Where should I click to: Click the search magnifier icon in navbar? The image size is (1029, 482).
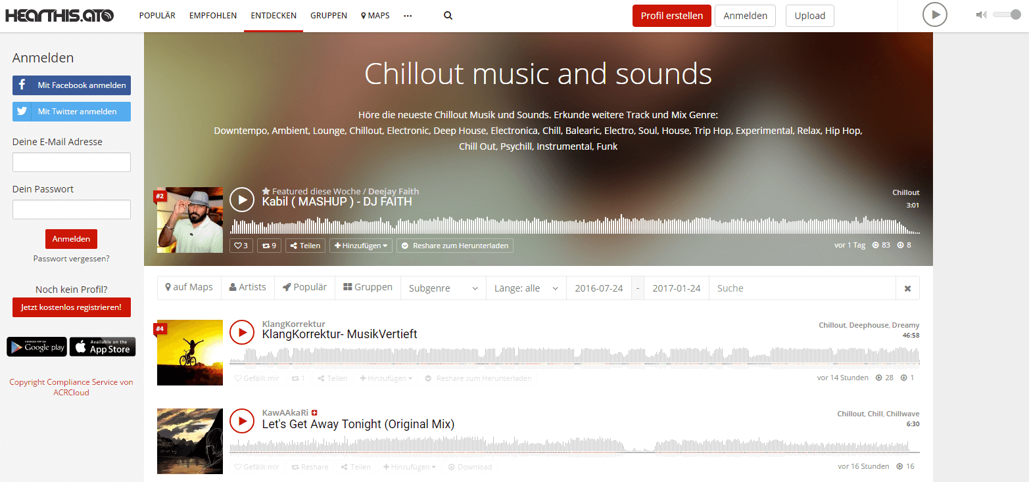448,16
